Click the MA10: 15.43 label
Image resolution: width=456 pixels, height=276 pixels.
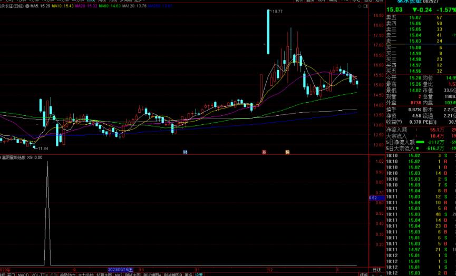[63, 6]
